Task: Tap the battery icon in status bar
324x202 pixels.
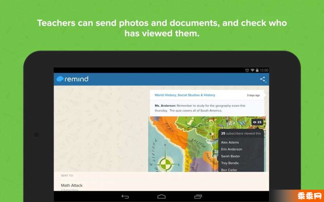Action: pyautogui.click(x=257, y=70)
